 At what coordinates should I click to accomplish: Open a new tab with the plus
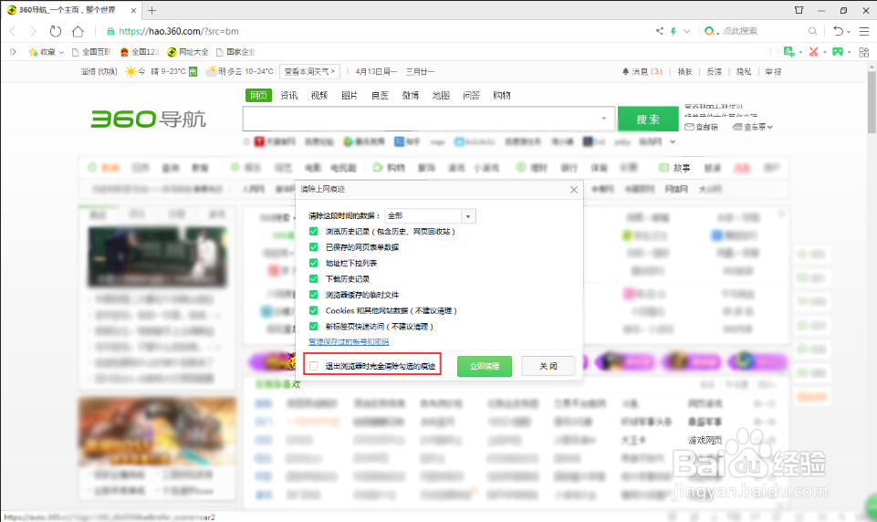tap(152, 10)
